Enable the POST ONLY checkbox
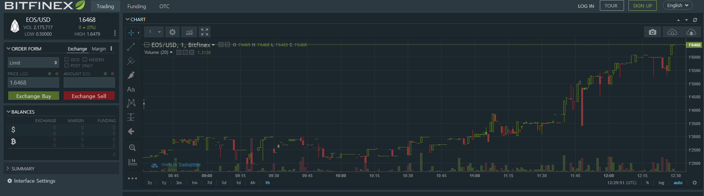Image resolution: width=704 pixels, height=196 pixels. [67, 65]
